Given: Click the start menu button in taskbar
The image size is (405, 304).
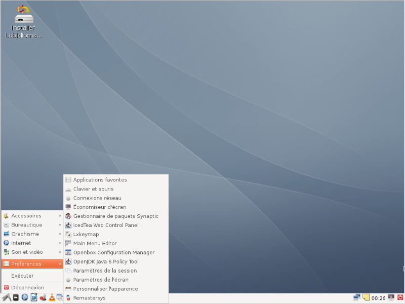Looking at the screenshot, I should [x=6, y=297].
